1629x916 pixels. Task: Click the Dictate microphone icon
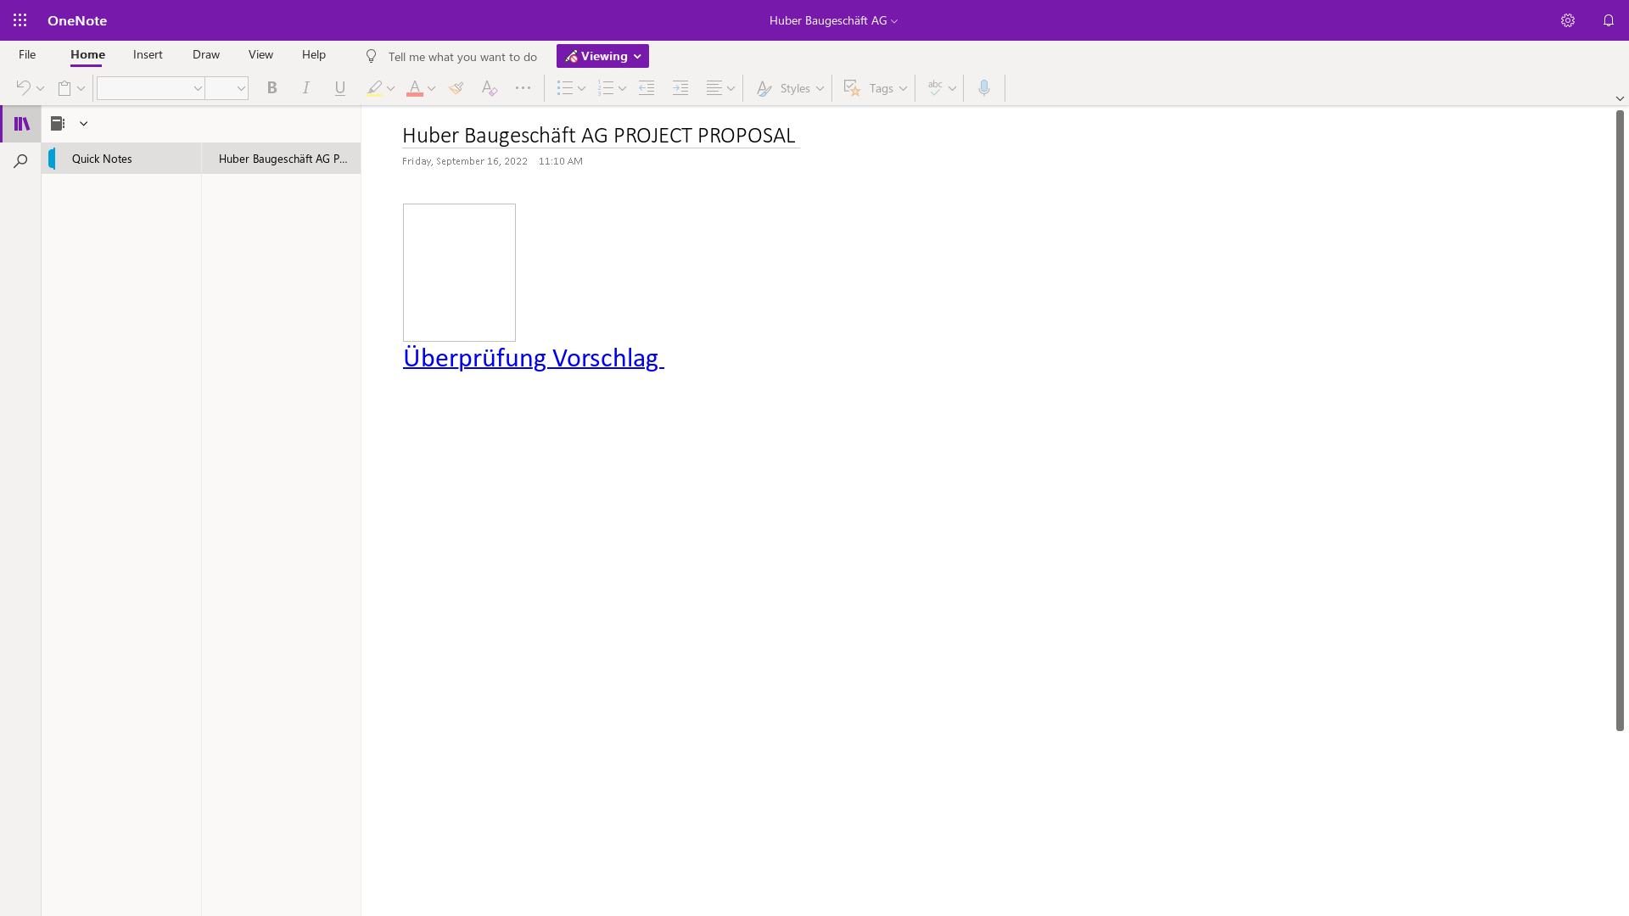pos(984,88)
